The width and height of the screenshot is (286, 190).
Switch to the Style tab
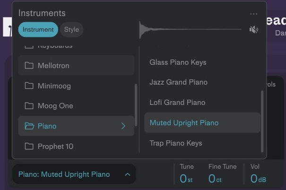[x=71, y=29]
